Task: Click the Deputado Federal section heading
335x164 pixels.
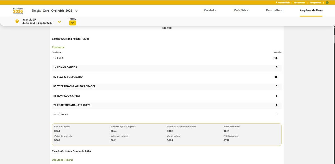Action: [62, 160]
